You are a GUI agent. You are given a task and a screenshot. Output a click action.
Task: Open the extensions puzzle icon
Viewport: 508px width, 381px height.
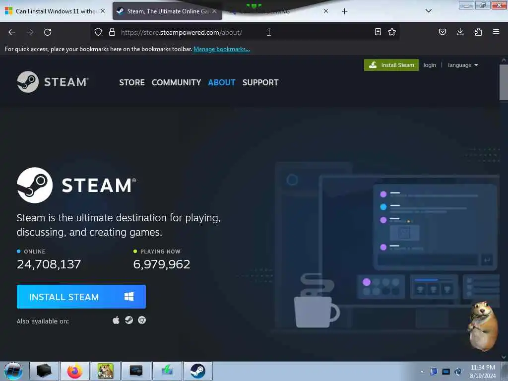click(x=478, y=32)
